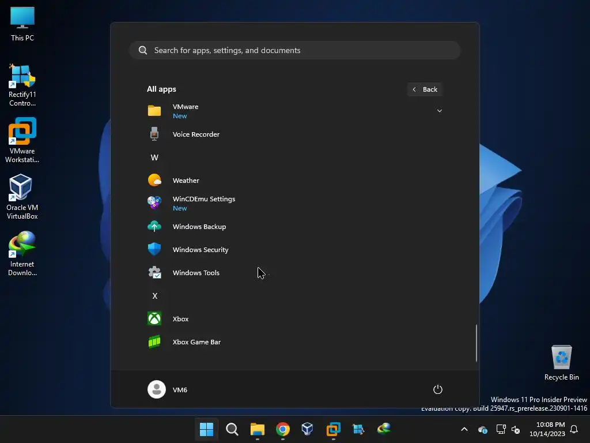This screenshot has width=590, height=443.
Task: Click the Windows Start button on taskbar
Action: [206, 429]
